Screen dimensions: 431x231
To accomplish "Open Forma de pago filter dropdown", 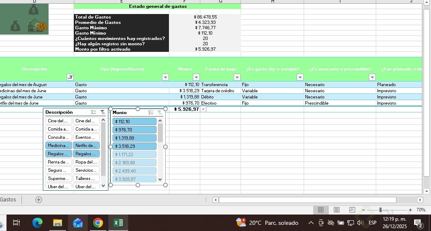I will click(237, 77).
